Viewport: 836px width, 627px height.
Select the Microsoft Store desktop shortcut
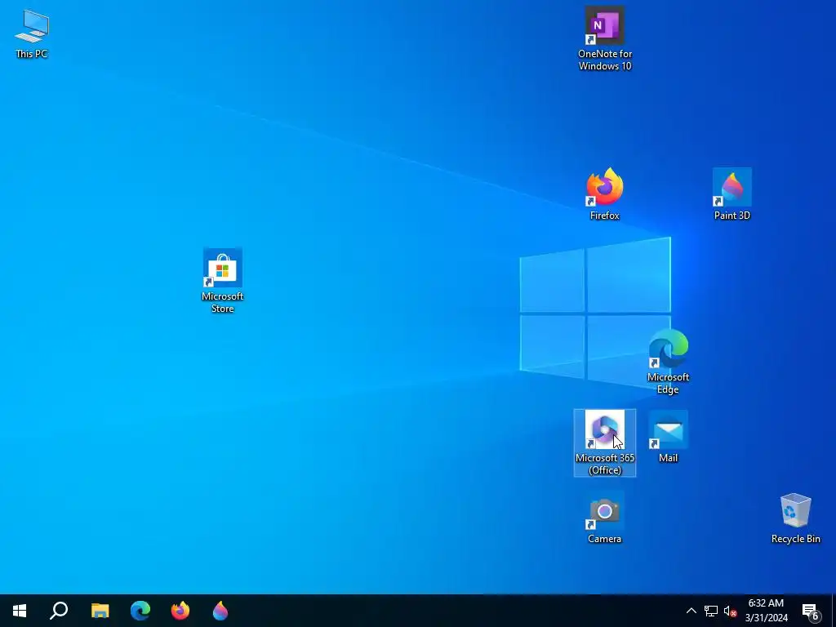[x=222, y=281]
